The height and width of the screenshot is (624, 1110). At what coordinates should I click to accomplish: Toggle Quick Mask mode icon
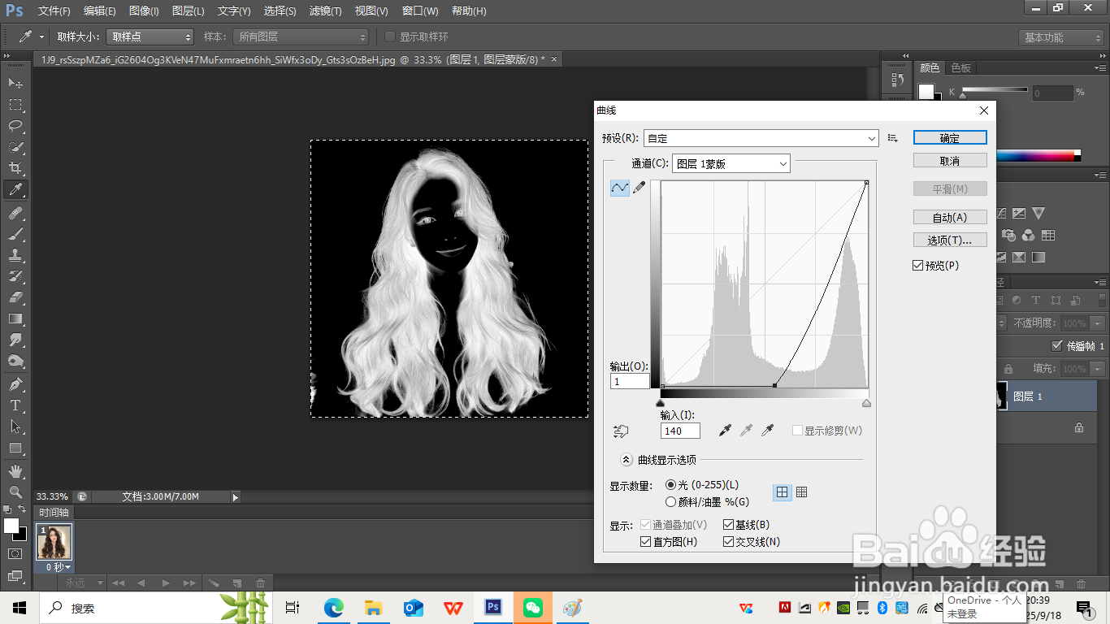coord(15,554)
